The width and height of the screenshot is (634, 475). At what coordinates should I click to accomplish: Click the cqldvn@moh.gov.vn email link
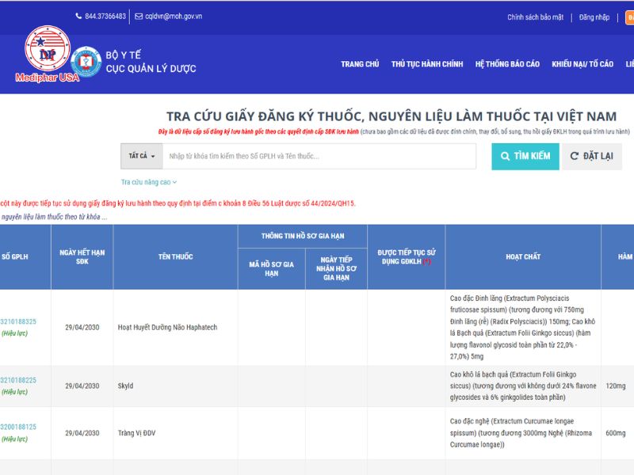tap(174, 16)
